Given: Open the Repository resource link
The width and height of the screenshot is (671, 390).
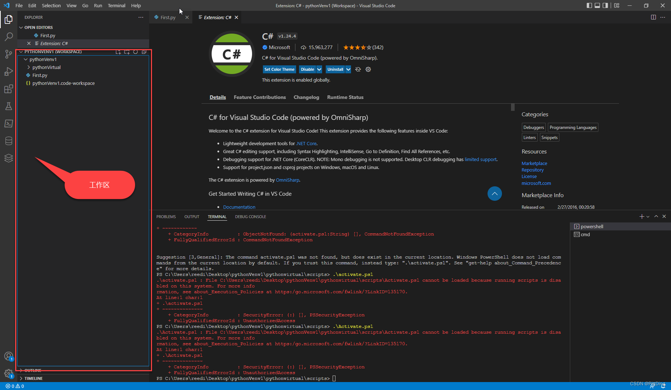Looking at the screenshot, I should (x=532, y=170).
